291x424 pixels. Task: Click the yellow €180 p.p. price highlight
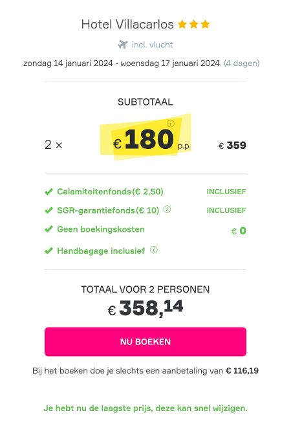pos(146,137)
